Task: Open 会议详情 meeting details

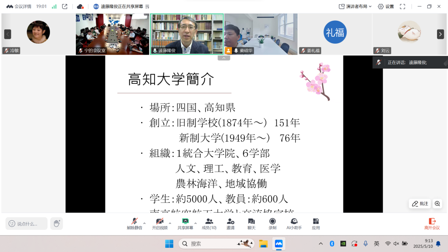Action: click(19, 6)
